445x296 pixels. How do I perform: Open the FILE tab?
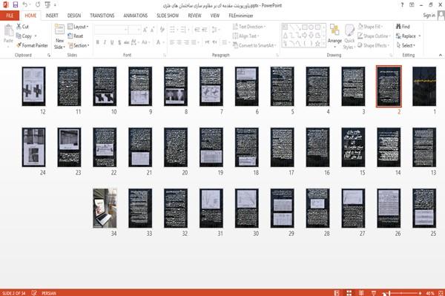point(10,16)
